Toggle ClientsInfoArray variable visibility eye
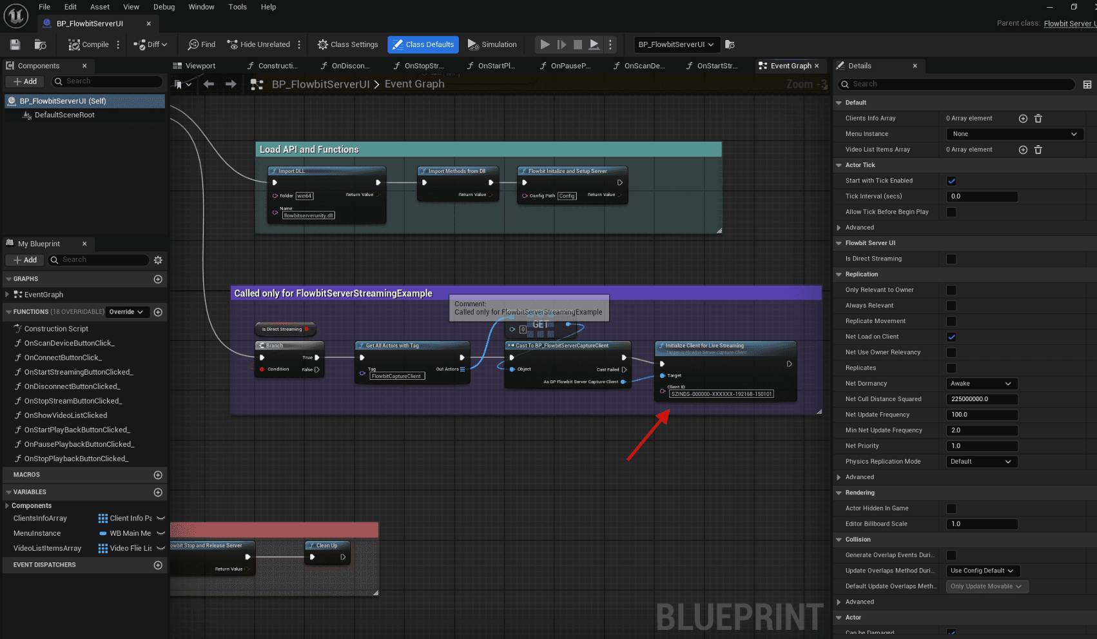 coord(161,518)
